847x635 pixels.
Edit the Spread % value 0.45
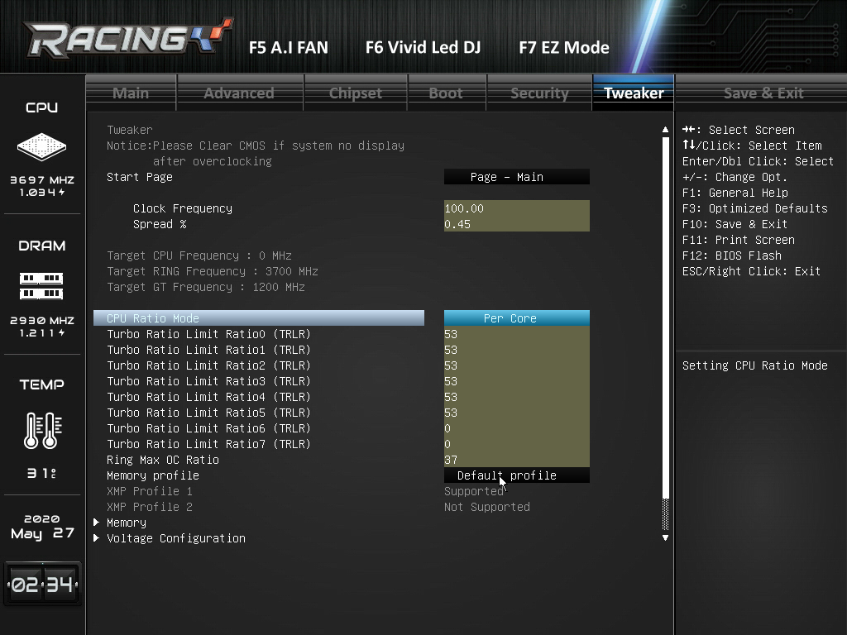pos(516,224)
